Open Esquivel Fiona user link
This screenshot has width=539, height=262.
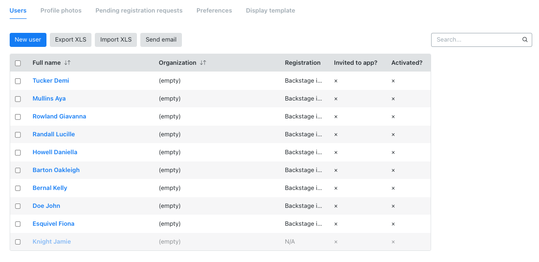tap(54, 223)
